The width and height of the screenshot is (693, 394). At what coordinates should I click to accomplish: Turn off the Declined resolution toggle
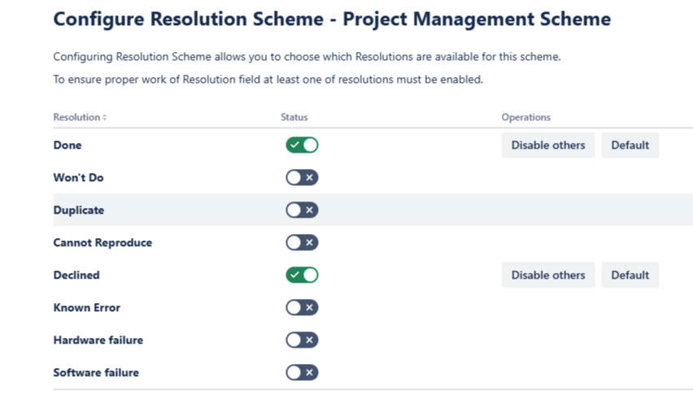302,275
